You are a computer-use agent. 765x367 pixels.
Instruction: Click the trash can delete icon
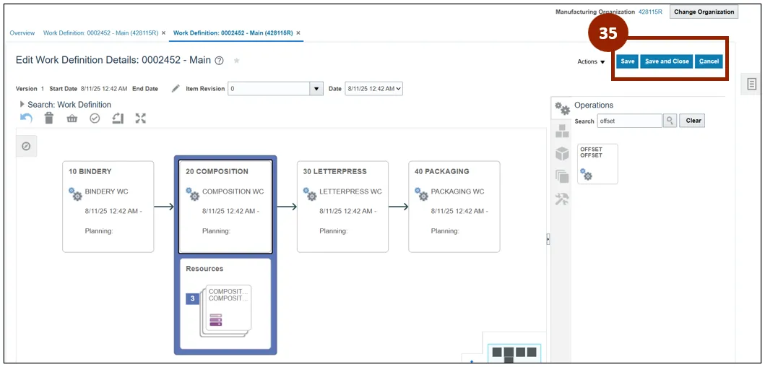[x=49, y=118]
